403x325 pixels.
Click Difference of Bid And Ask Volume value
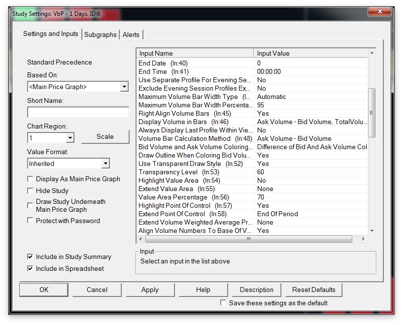(312, 147)
